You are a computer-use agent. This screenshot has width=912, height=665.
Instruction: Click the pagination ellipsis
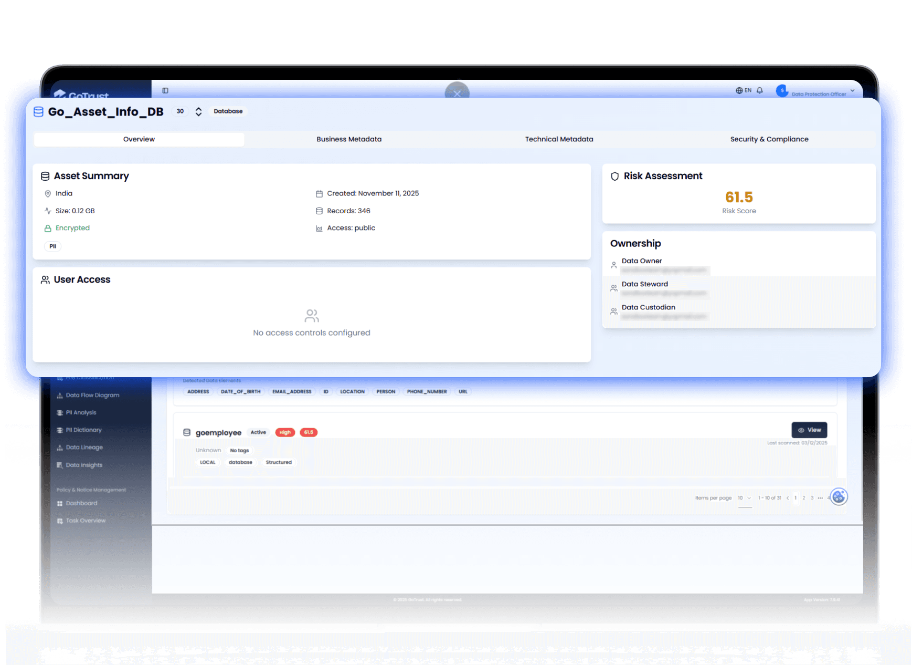coord(820,498)
